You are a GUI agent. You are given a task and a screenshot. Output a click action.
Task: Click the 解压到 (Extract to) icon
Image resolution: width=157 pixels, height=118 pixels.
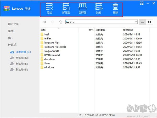click(66, 9)
